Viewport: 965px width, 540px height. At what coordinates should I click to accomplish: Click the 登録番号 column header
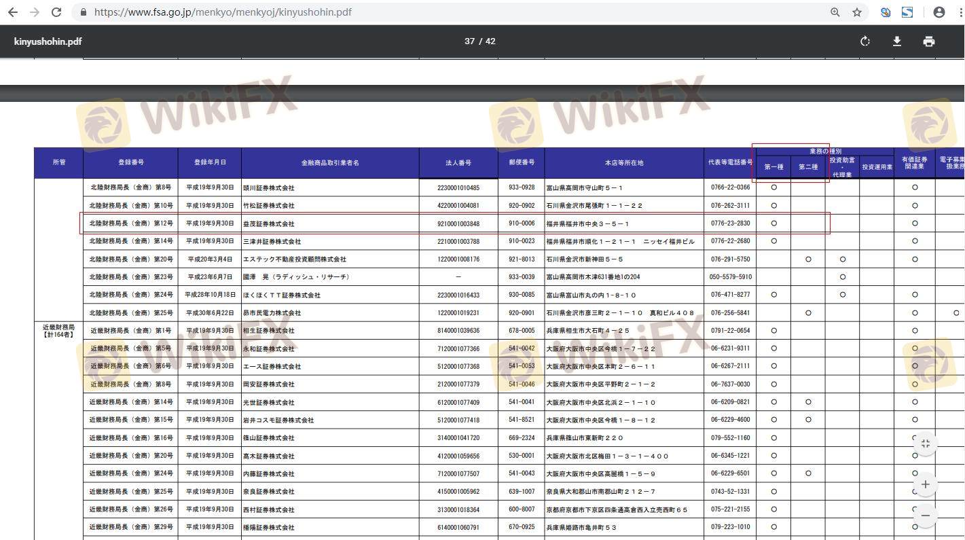tap(130, 163)
